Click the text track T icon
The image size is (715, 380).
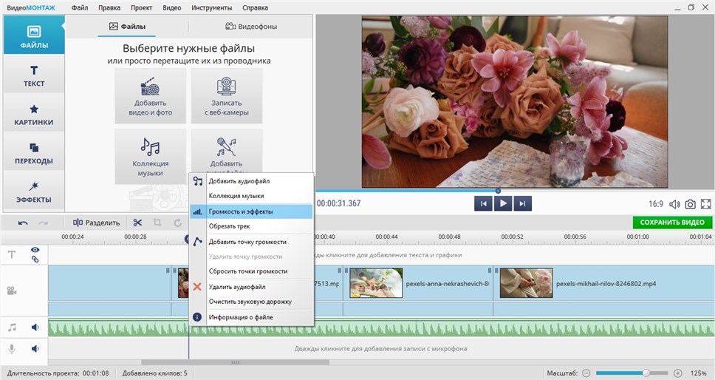coord(12,254)
